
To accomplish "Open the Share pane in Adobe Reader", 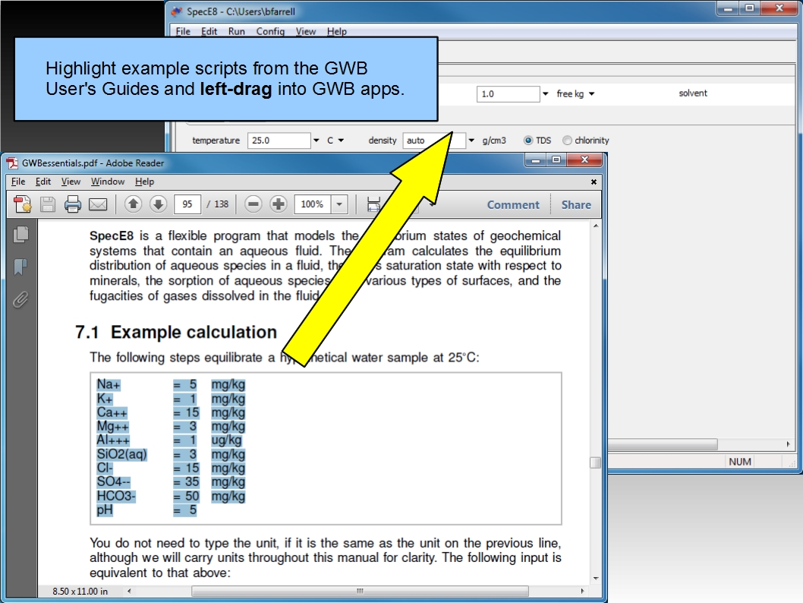I will point(576,205).
